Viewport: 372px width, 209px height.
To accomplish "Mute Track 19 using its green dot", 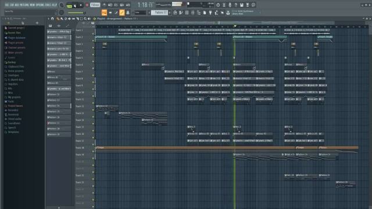I will coord(93,158).
